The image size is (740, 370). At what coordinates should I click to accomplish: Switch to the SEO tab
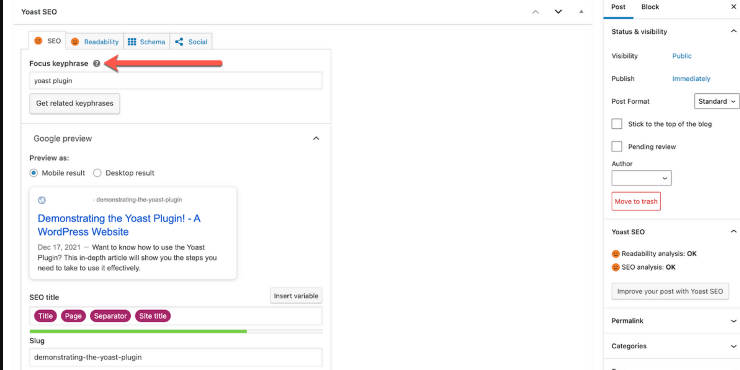47,41
